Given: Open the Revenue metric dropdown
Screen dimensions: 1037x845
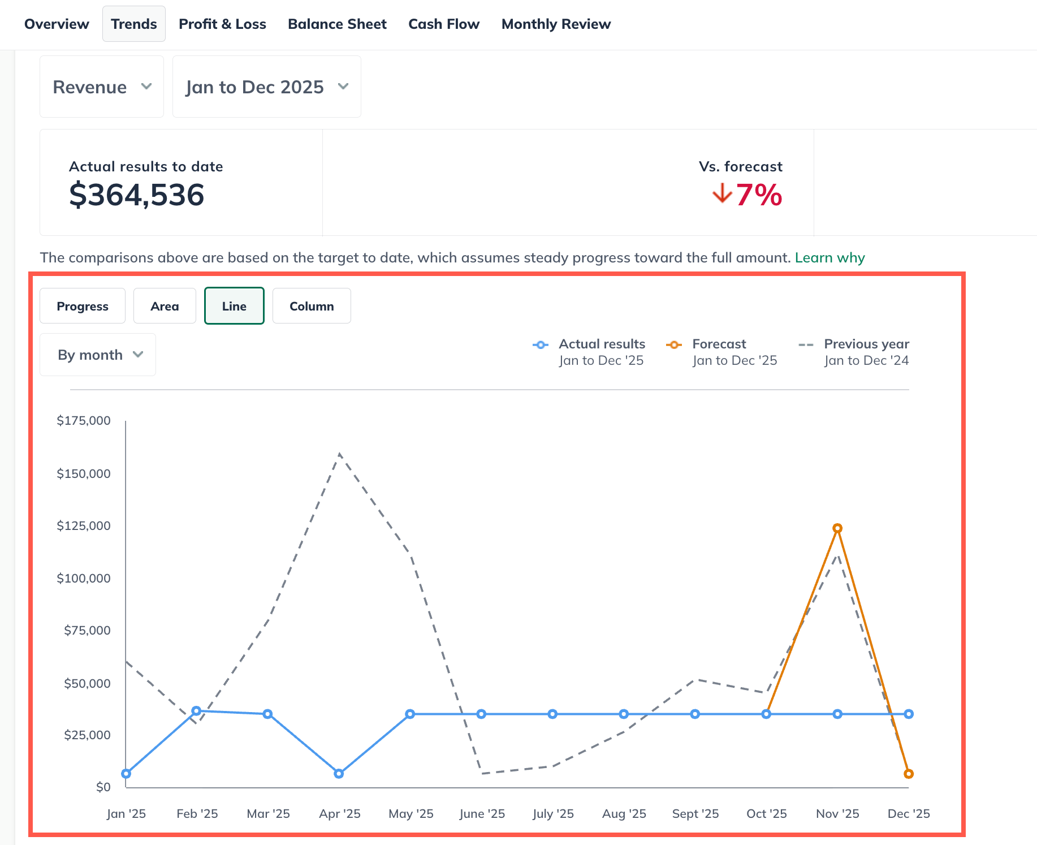Looking at the screenshot, I should pos(102,87).
